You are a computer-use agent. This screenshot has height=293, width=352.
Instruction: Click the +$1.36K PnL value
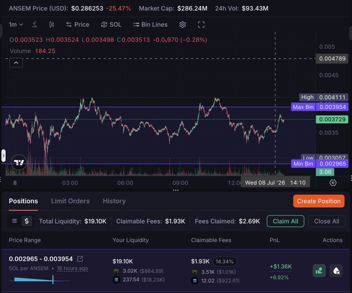[281, 266]
